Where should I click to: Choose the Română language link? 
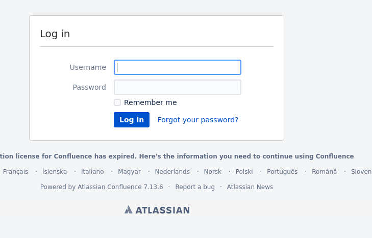tap(325, 172)
